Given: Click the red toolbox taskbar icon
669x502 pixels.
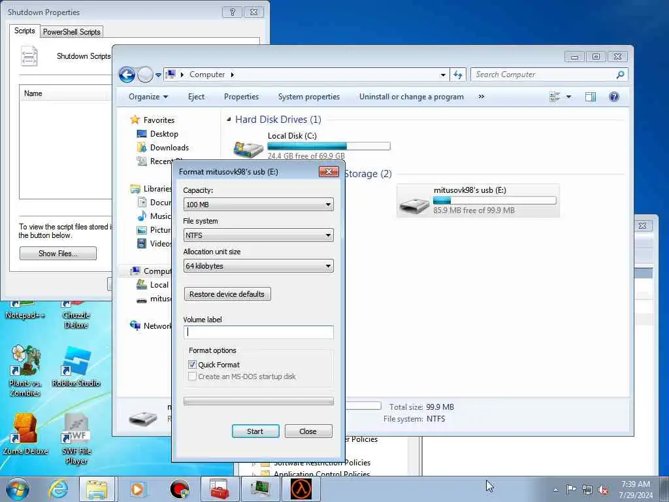Looking at the screenshot, I should [x=218, y=489].
